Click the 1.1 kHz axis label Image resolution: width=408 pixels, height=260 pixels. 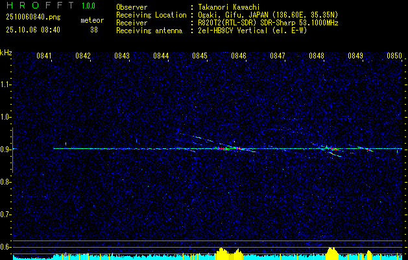6,84
